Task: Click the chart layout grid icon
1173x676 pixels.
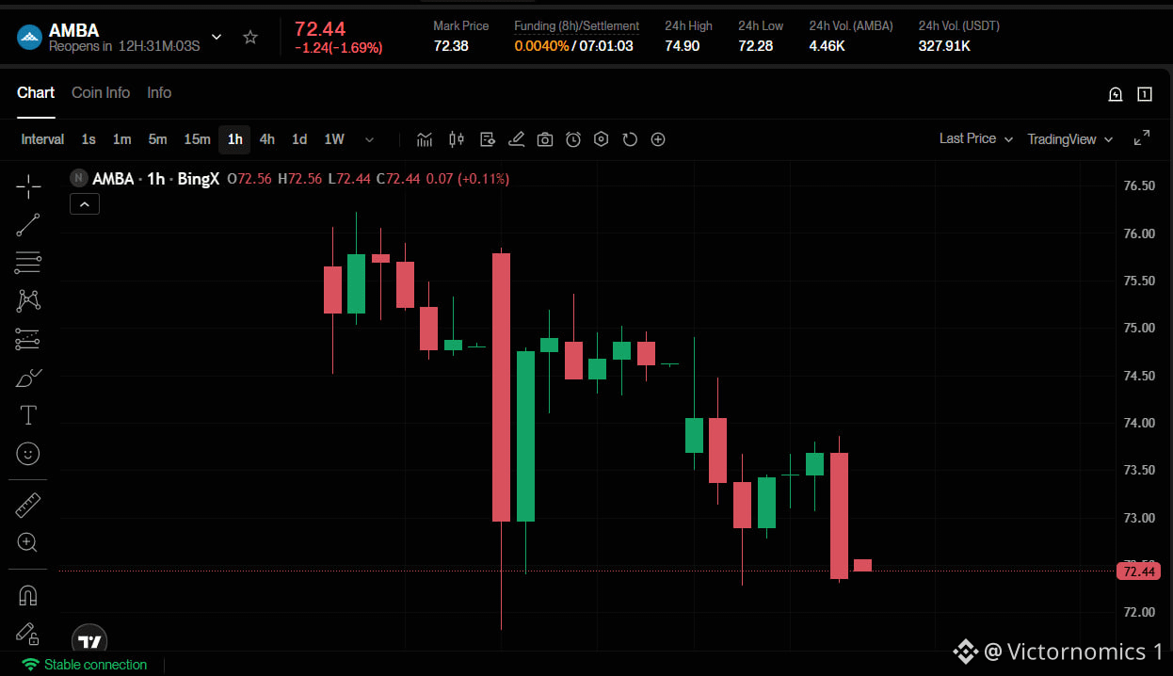Action: point(1145,94)
